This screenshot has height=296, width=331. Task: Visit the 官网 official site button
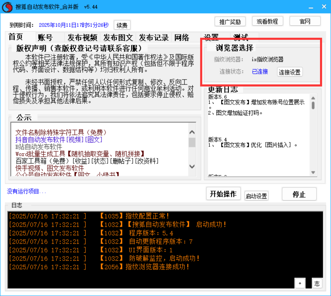305,21
